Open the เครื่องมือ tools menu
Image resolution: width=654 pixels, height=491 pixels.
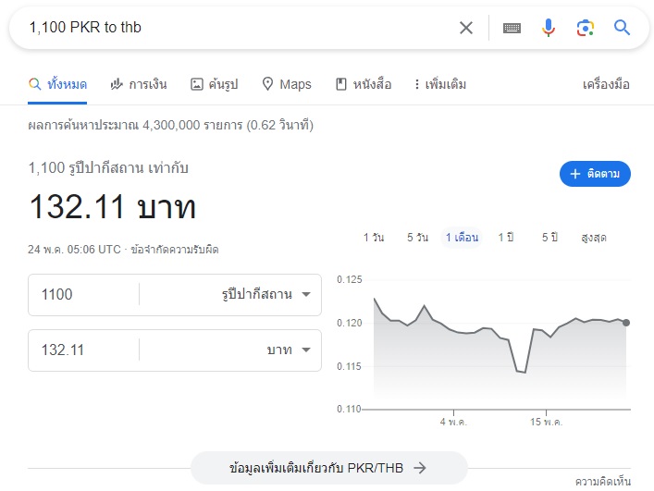click(x=606, y=85)
